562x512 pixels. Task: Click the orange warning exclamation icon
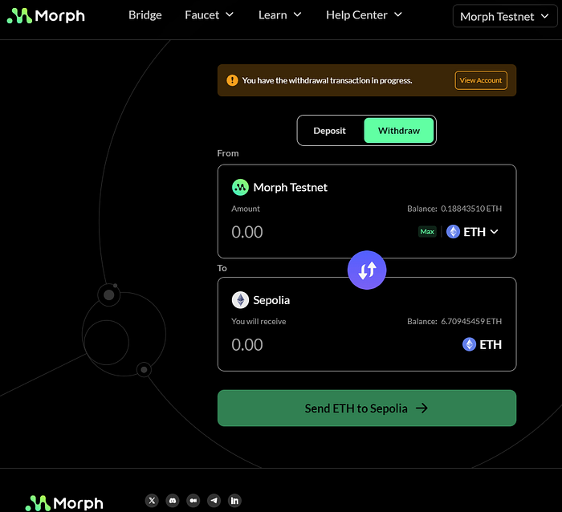(x=232, y=80)
